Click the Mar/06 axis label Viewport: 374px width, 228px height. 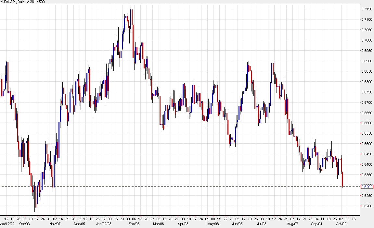[158, 223]
